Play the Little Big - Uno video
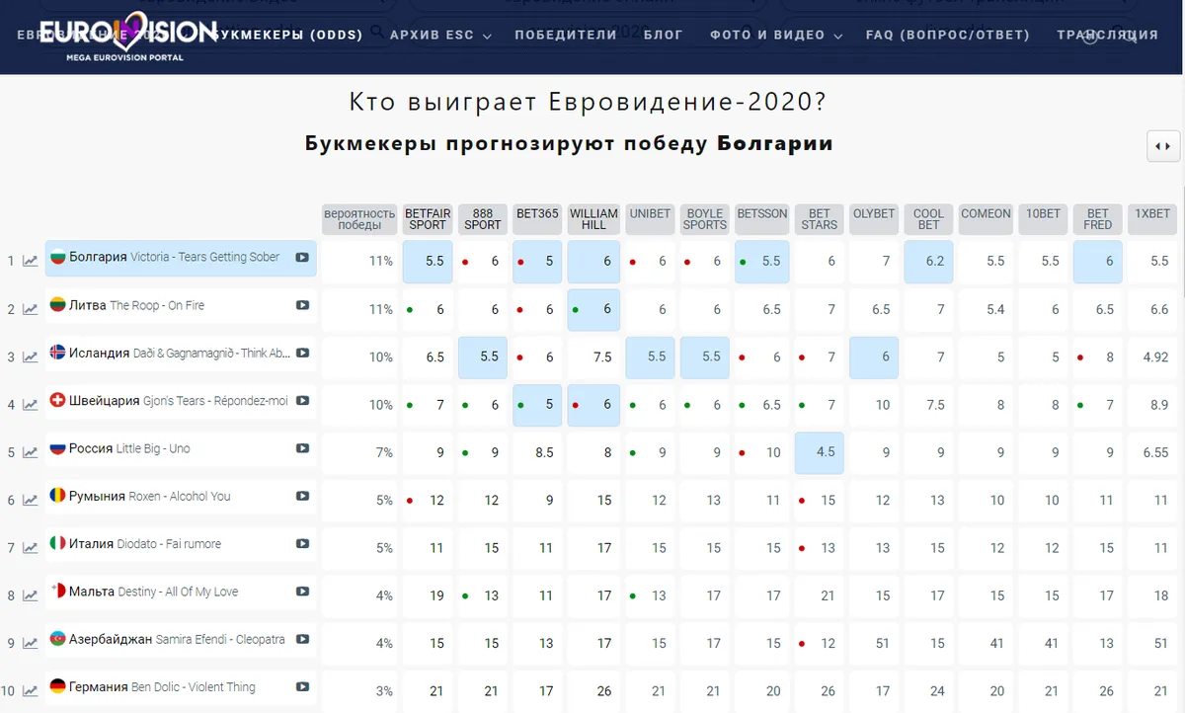This screenshot has width=1185, height=713. pos(302,448)
